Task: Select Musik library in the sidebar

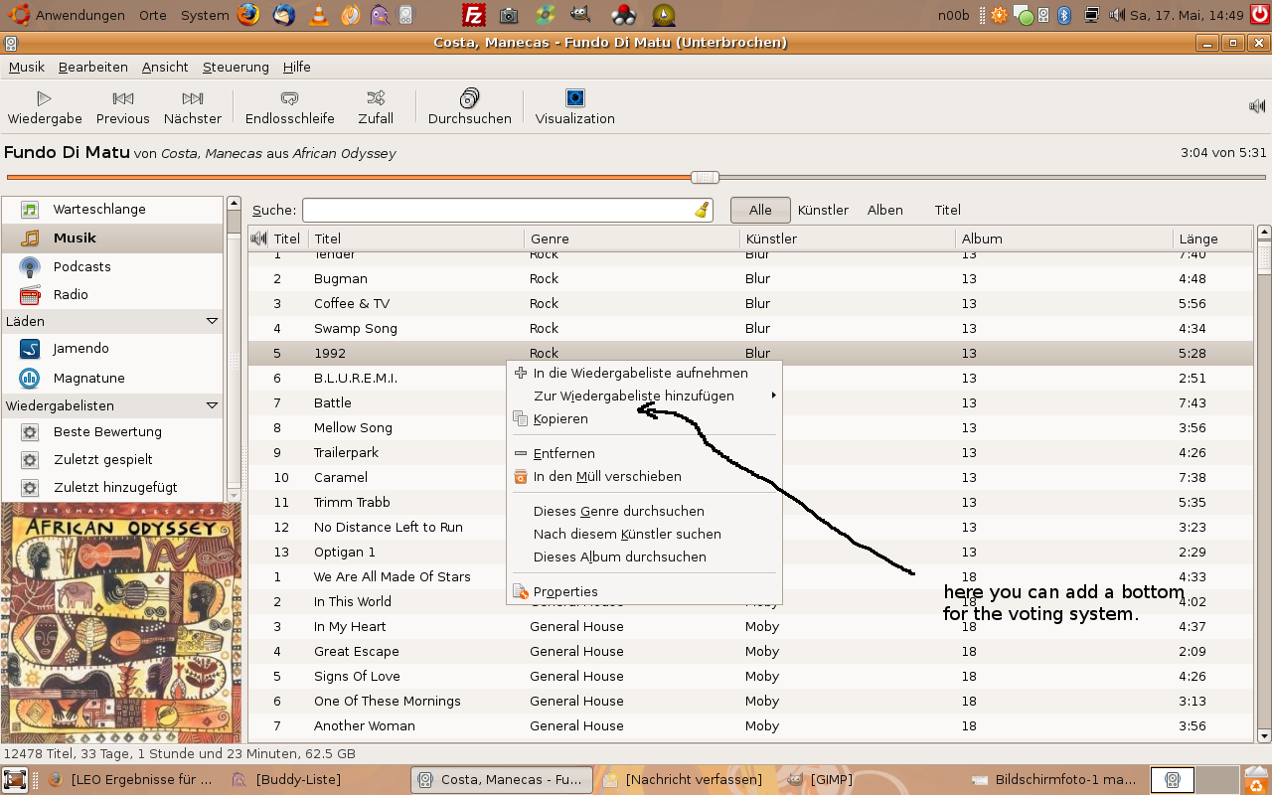Action: point(112,238)
